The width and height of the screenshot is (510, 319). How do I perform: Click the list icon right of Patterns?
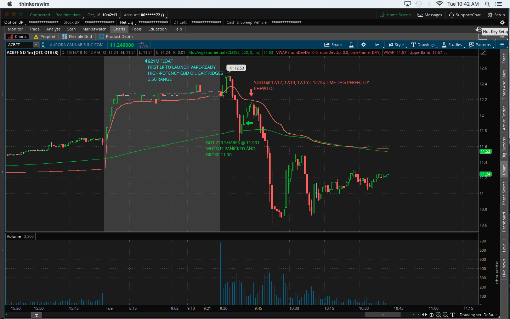[x=502, y=45]
